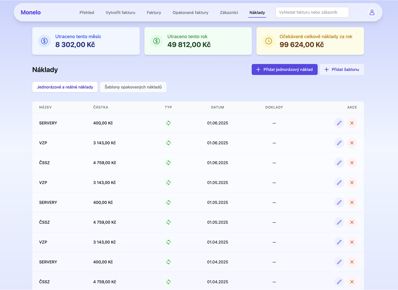
Task: Focus the invoice or customer search field
Action: (312, 12)
